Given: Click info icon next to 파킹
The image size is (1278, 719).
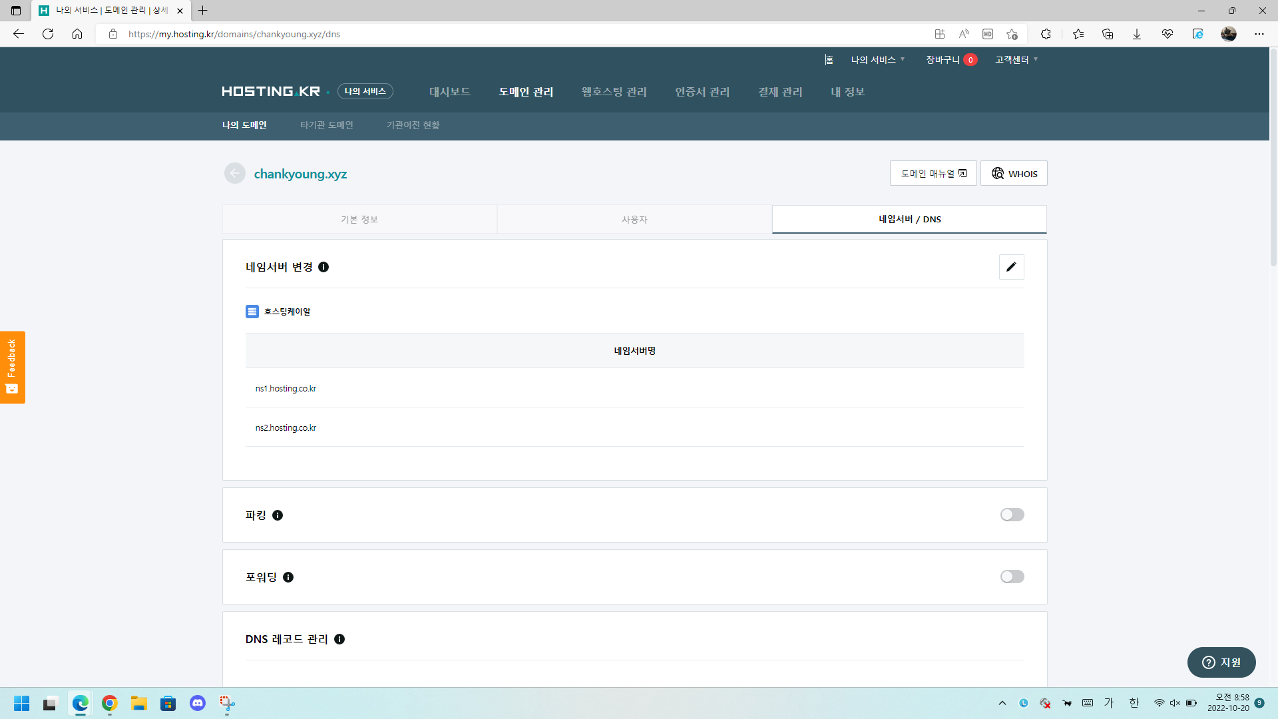Looking at the screenshot, I should (278, 515).
